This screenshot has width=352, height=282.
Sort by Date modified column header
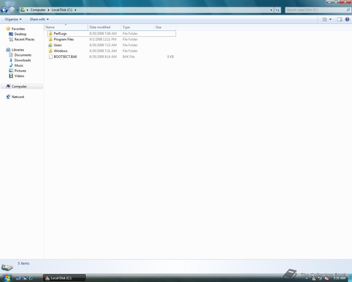click(x=105, y=27)
